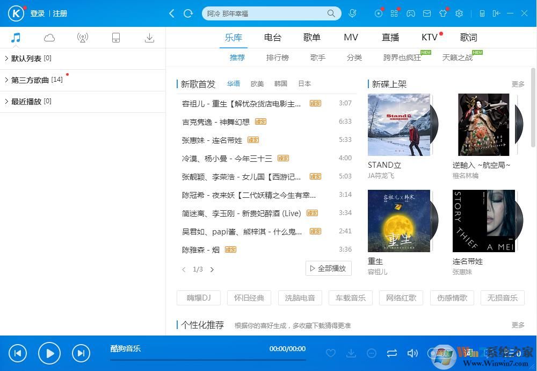Screen dimensions: 537x371
Task: Switch to the MV tab
Action: coord(351,38)
